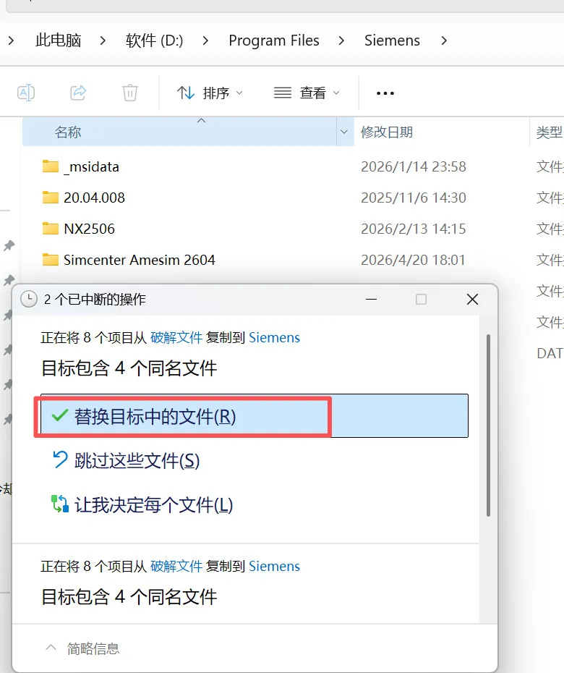Open the 查看 view dropdown
Image resolution: width=564 pixels, height=673 pixels.
click(x=307, y=93)
